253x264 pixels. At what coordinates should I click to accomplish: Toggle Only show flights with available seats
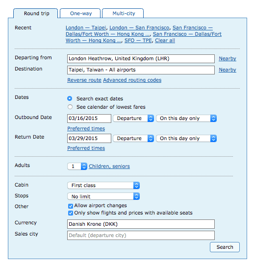[71, 213]
